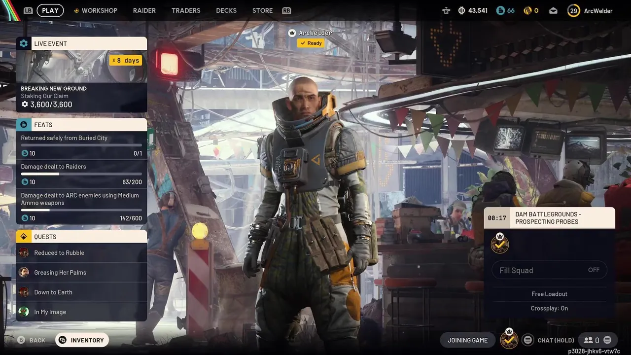The width and height of the screenshot is (631, 355).
Task: Select the PLAY tab
Action: click(x=50, y=10)
